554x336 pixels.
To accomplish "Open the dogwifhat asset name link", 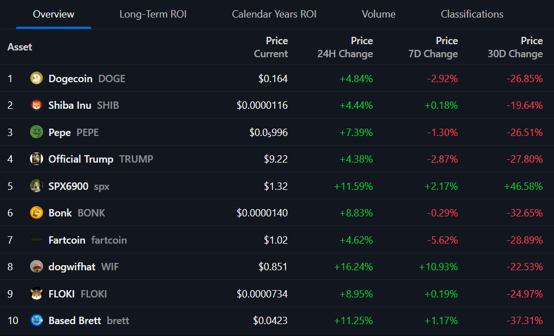I will (x=72, y=267).
